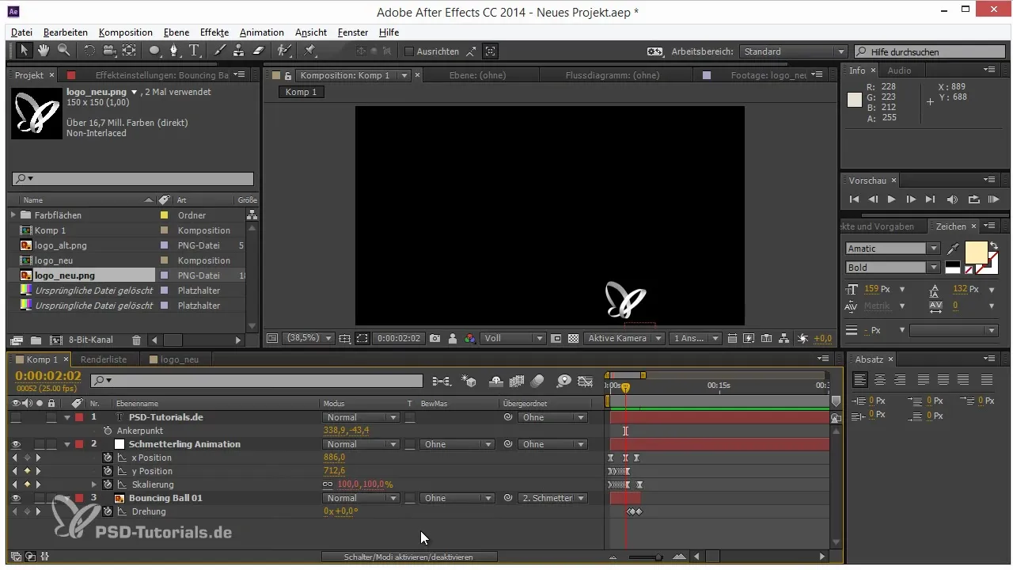Select the Unified Camera tool
1013x570 pixels.
pos(109,51)
